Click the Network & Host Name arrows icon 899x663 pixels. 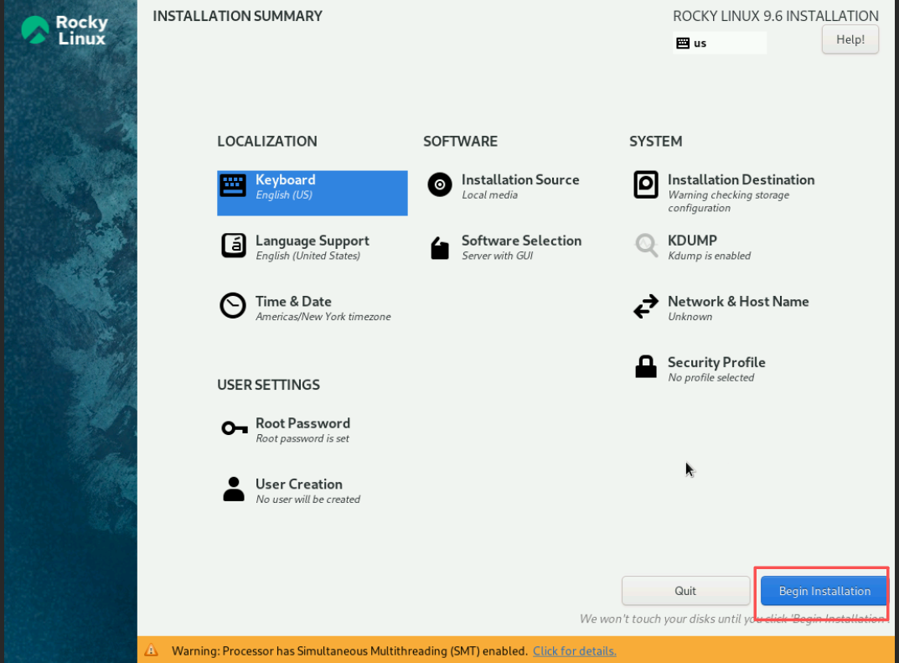click(x=646, y=307)
